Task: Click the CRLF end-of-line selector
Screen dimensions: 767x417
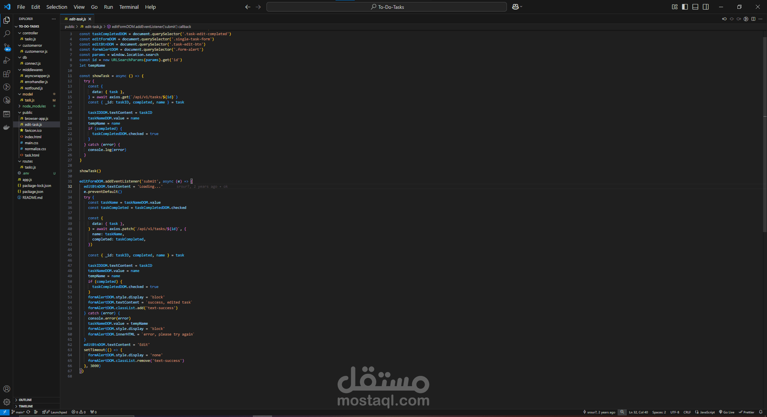Action: point(687,412)
